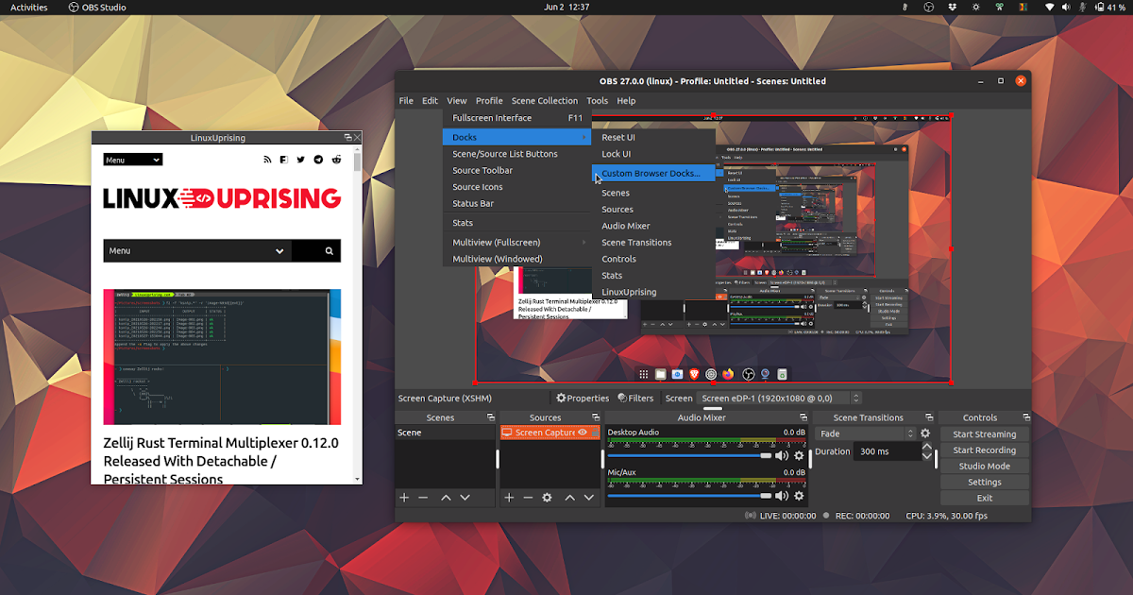Screen dimensions: 1133x595
Task: Open transition properties gear next to Fade
Action: [925, 433]
